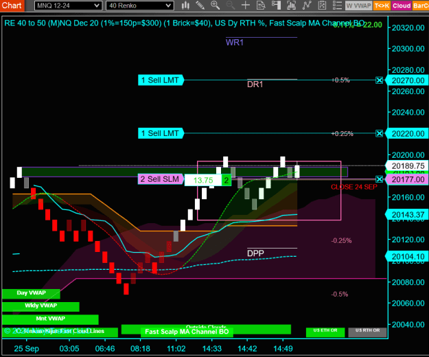Toggle the W VWAP button
This screenshot has width=429, height=357.
[358, 5]
